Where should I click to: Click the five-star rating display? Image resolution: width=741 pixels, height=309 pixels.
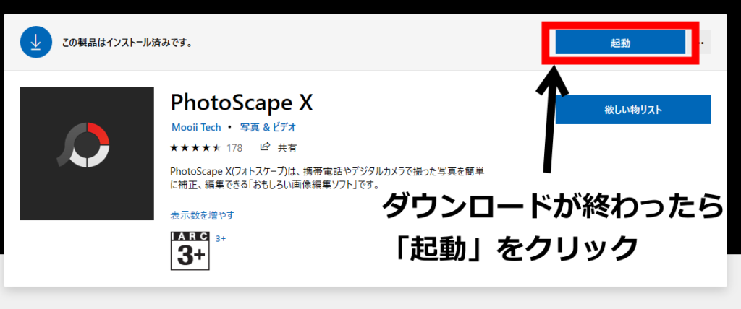195,148
